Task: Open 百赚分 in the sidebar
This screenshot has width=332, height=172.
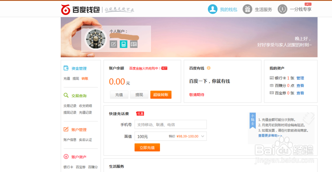Action: [x=93, y=167]
